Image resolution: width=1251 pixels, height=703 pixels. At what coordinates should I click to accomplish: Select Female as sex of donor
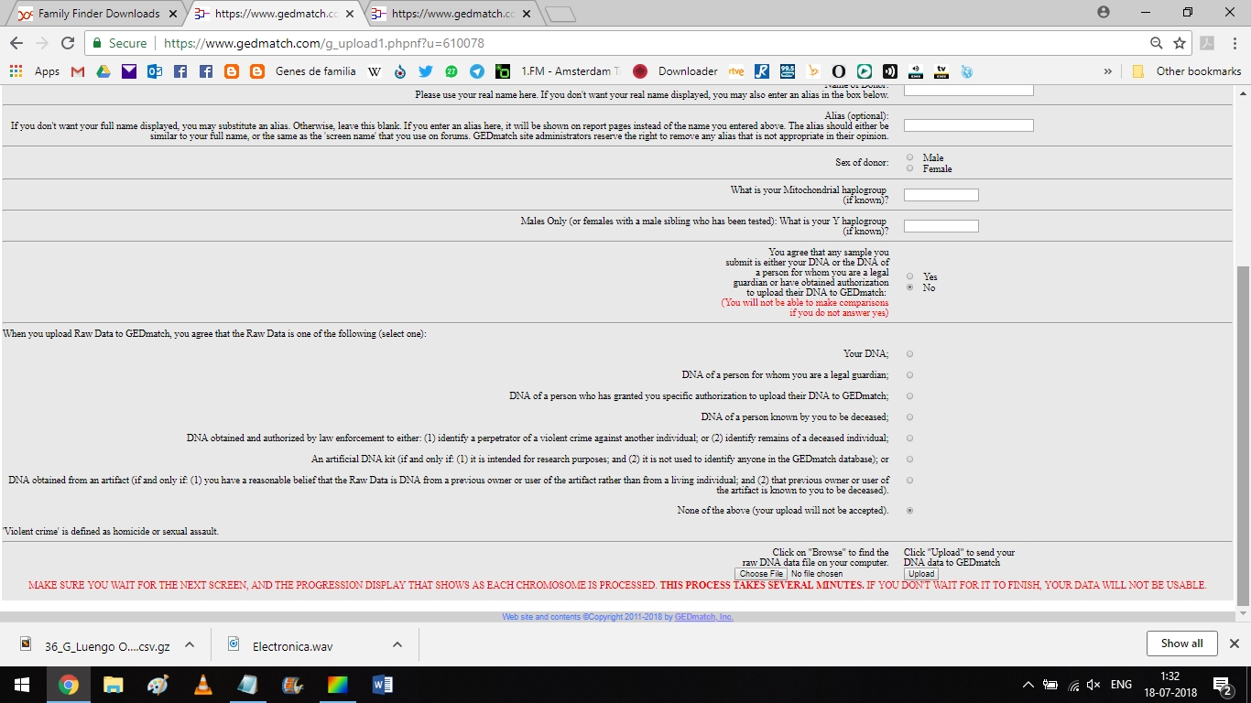[909, 168]
